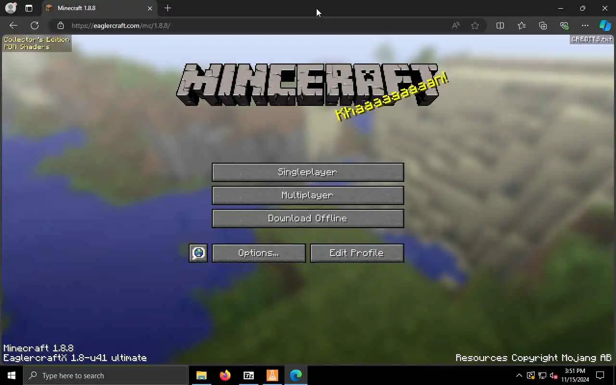Open the Multiplayer server list

click(308, 195)
